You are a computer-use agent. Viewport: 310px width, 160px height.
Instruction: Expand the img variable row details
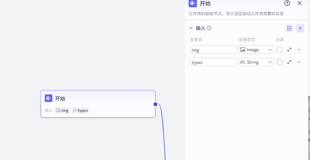coord(289,50)
